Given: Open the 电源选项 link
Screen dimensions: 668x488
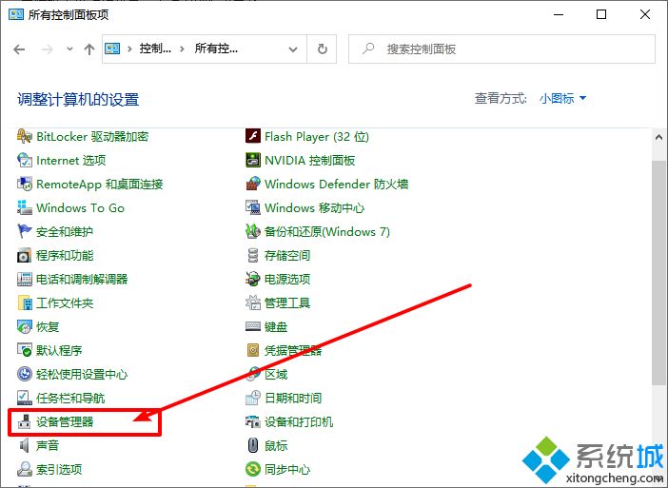Looking at the screenshot, I should click(287, 280).
